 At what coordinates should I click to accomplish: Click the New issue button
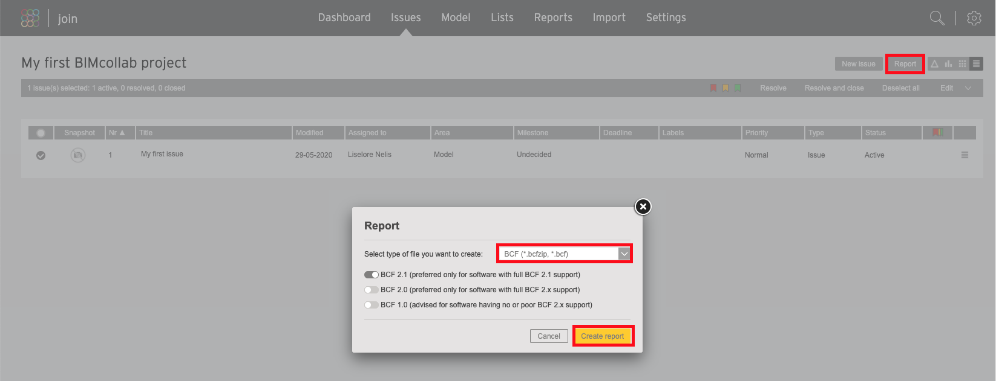tap(859, 63)
